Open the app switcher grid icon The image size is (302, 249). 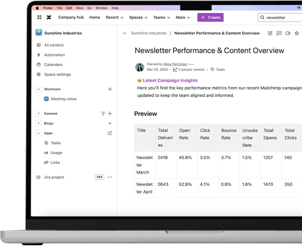(40, 18)
